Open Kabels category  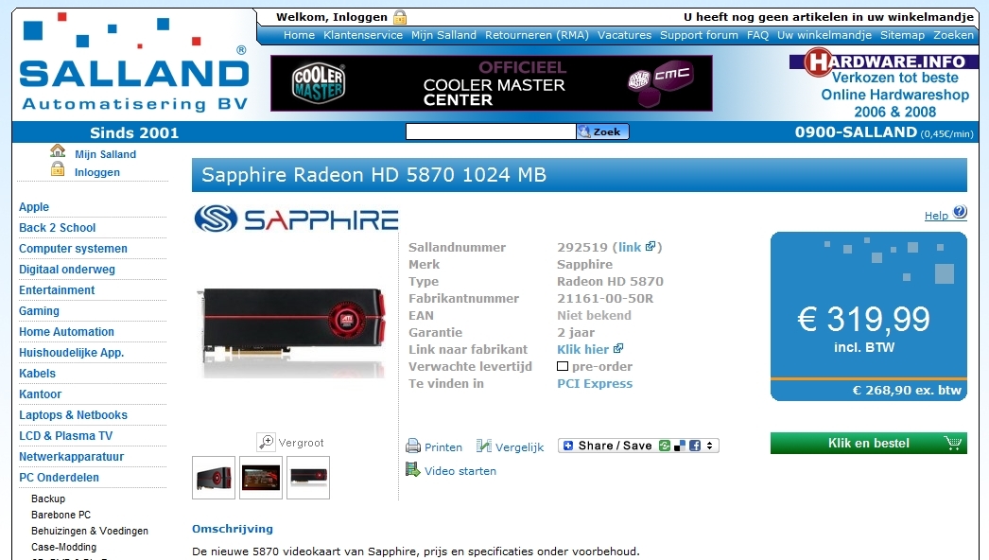tap(37, 374)
